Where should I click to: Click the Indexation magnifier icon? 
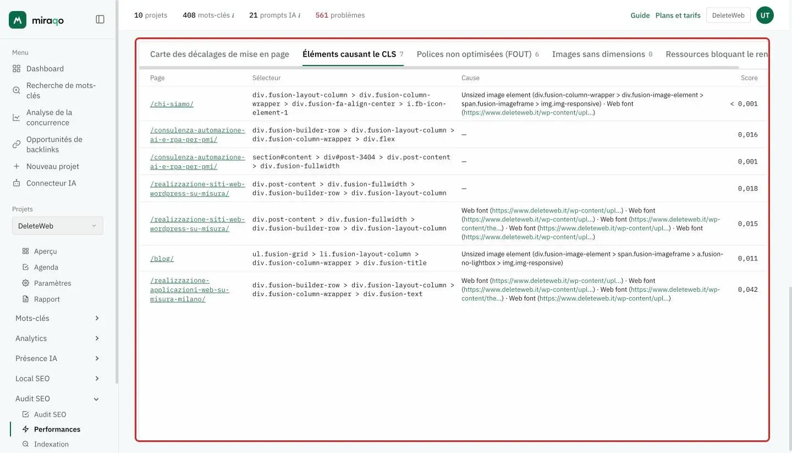(25, 444)
